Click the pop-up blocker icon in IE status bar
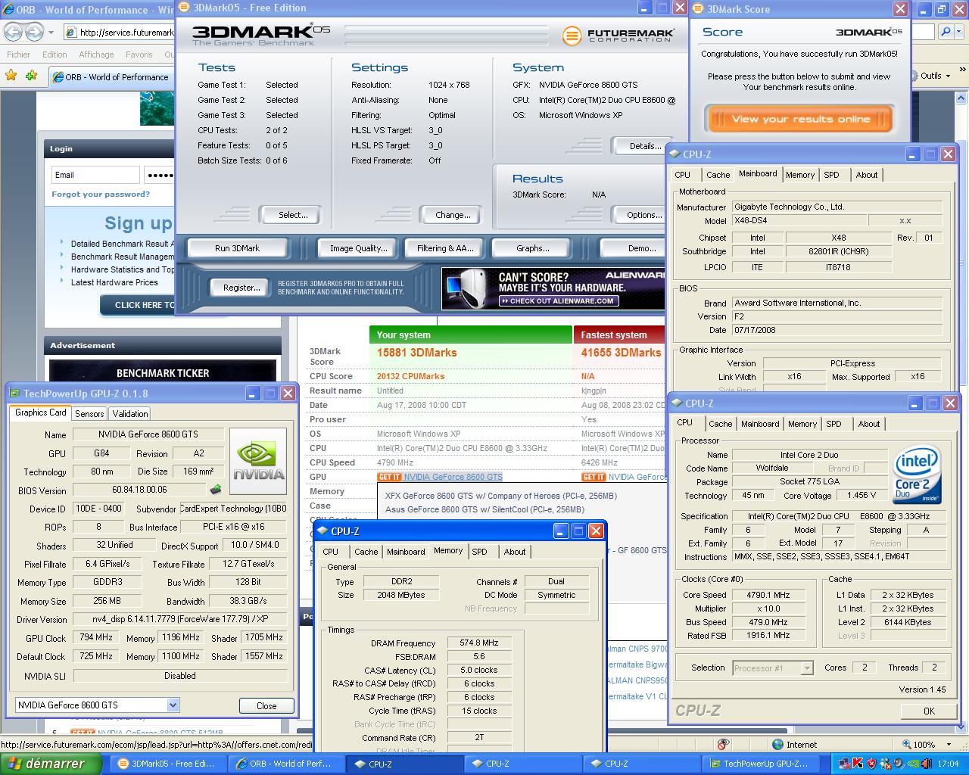This screenshot has height=775, width=969. tap(723, 744)
